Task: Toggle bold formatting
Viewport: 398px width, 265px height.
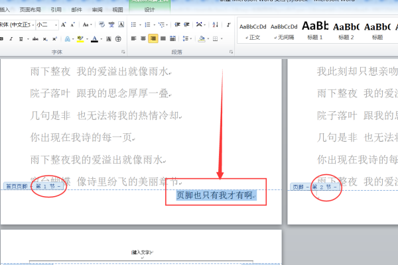Action: coord(2,39)
